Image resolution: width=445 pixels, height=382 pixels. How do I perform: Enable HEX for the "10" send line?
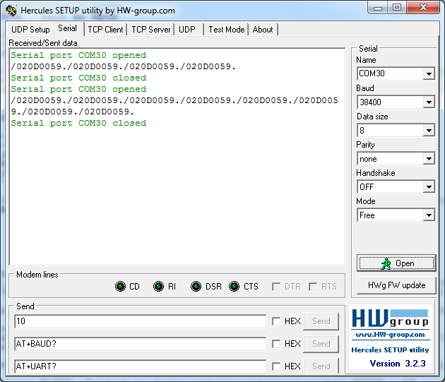tap(276, 321)
